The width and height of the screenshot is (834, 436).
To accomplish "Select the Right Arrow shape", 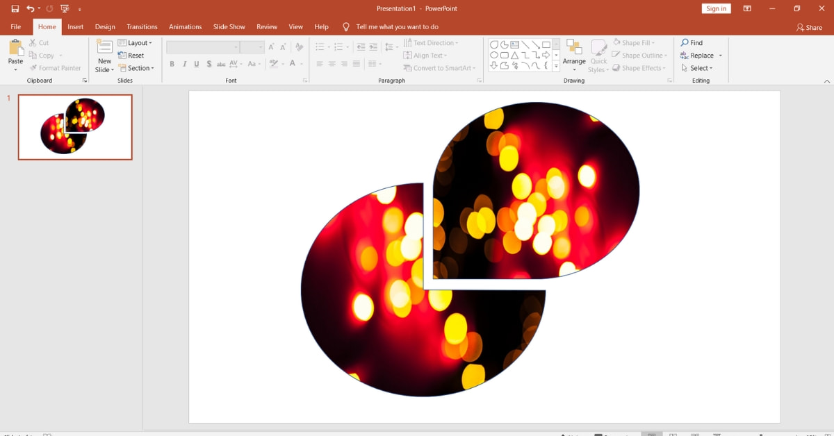I will [546, 55].
